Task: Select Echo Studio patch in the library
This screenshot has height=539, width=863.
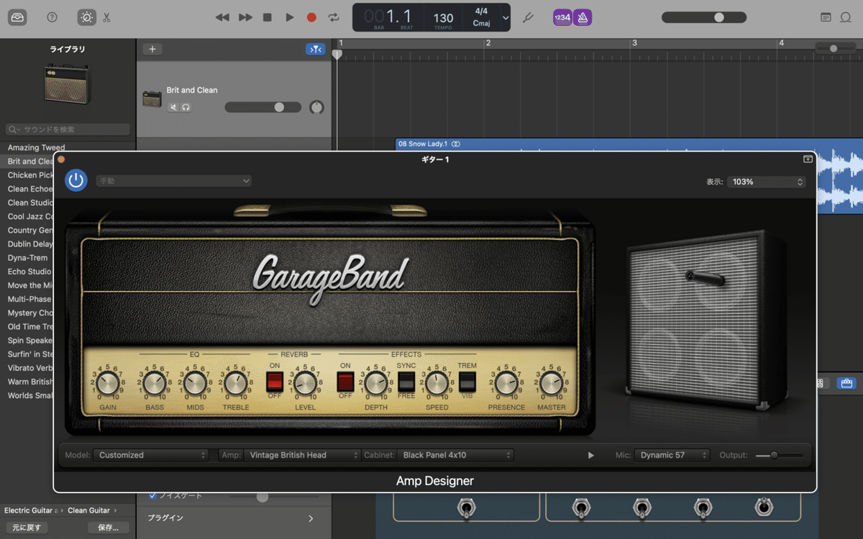Action: coord(29,272)
